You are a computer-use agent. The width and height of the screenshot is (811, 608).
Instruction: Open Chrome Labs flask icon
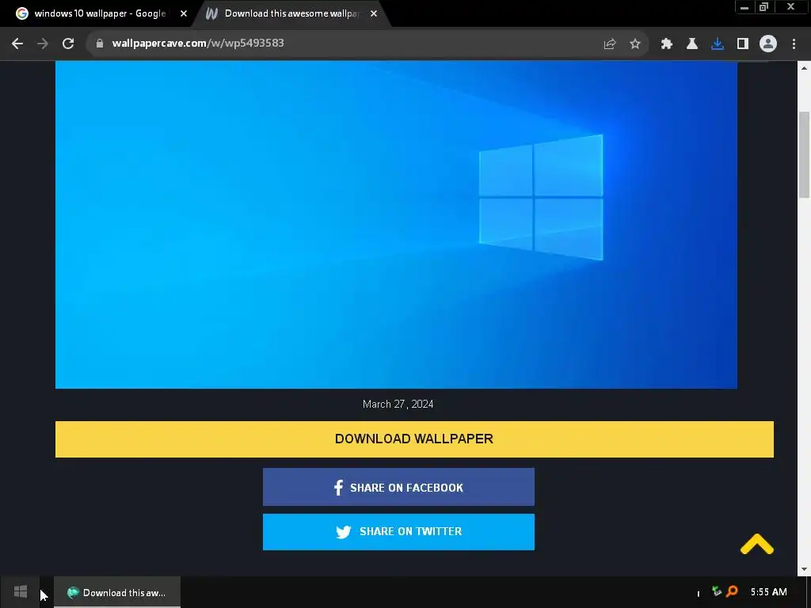pos(692,44)
